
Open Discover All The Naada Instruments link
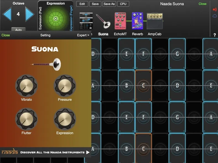(x=52, y=153)
